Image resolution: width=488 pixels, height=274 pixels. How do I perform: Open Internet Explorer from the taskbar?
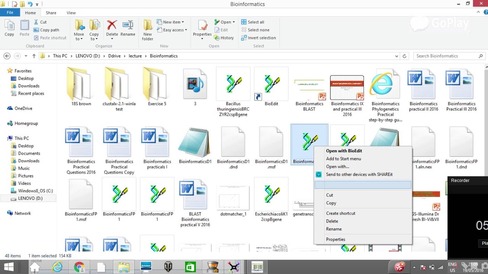pos(57,267)
